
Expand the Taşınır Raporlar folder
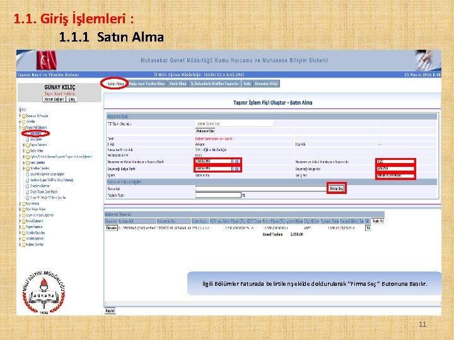pos(20,227)
